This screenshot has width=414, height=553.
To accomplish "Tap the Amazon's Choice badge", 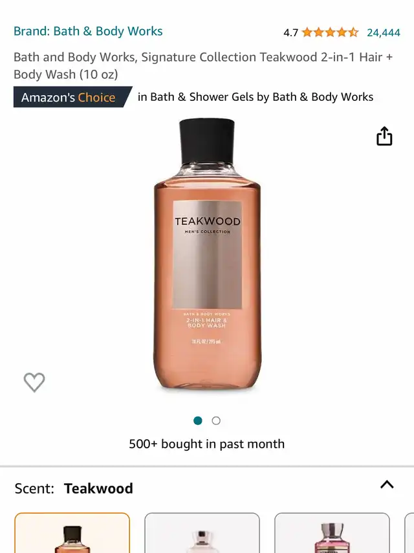I will [x=72, y=97].
